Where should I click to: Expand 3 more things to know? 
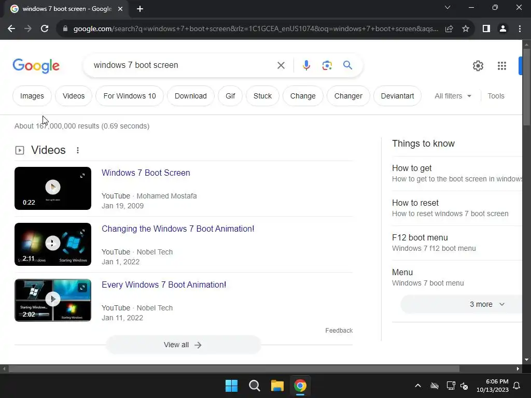[486, 304]
